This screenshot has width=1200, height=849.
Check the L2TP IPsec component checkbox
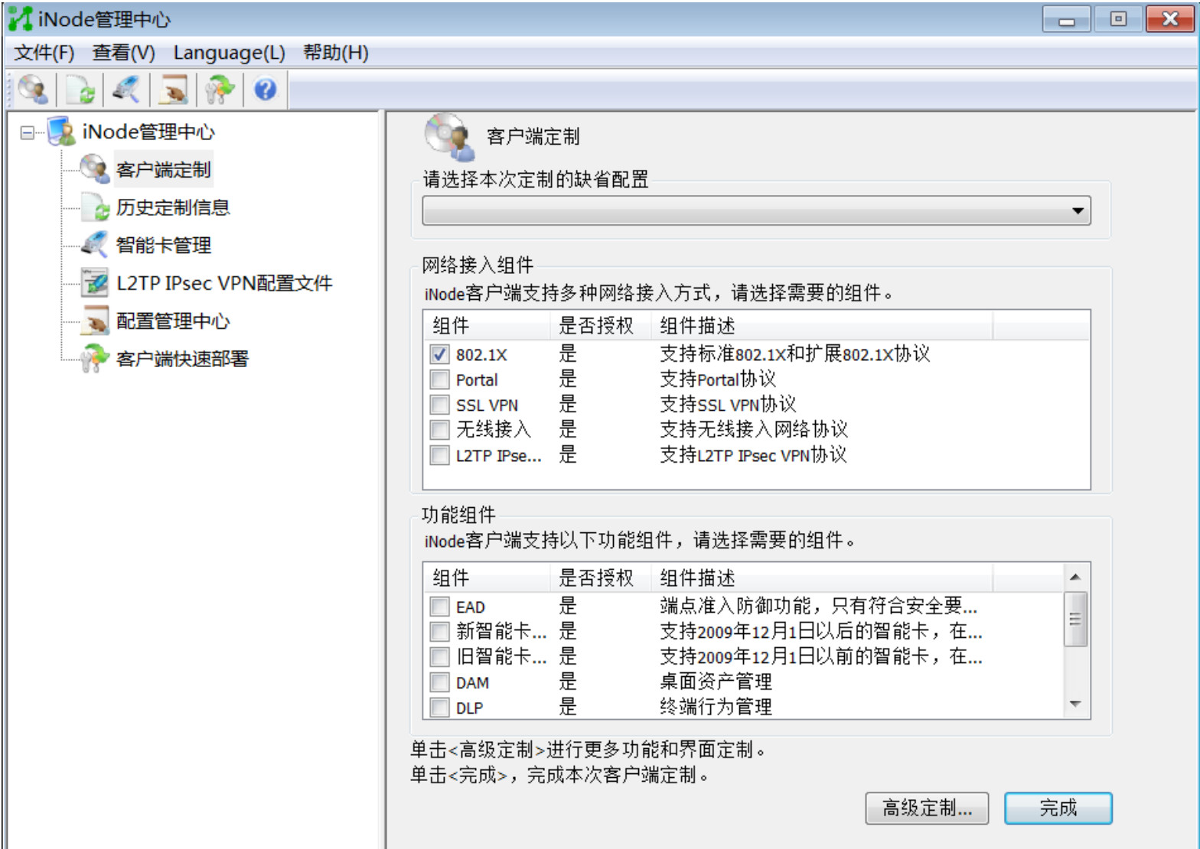click(x=439, y=455)
